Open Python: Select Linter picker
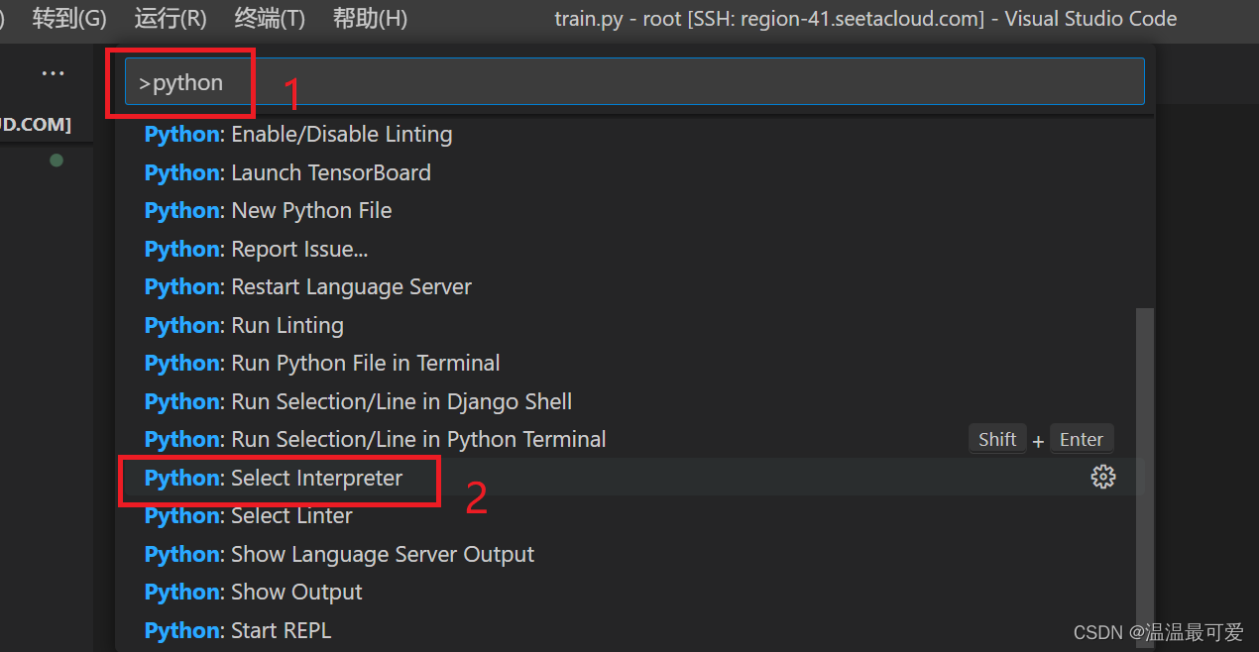This screenshot has height=652, width=1259. tap(248, 516)
